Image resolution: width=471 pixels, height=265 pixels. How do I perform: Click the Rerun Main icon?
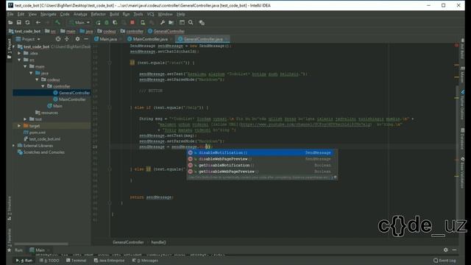click(98, 23)
